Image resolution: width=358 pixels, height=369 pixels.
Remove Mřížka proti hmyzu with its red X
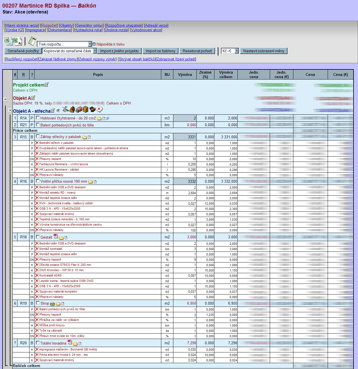37,325
